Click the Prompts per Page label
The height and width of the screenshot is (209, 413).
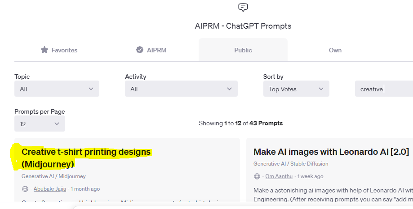(x=40, y=111)
